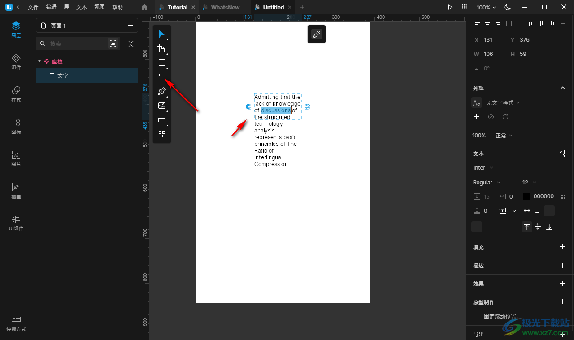Viewport: 574px width, 340px height.
Task: Click the layer search field
Action: pos(76,43)
